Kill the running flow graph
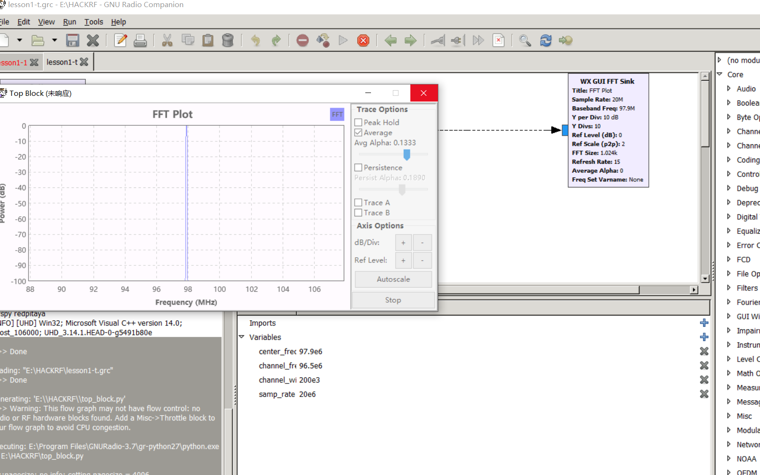 [x=363, y=41]
